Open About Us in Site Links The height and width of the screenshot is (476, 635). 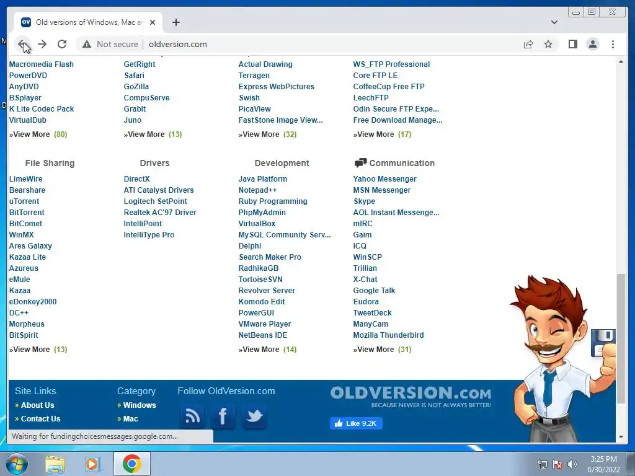coord(37,405)
